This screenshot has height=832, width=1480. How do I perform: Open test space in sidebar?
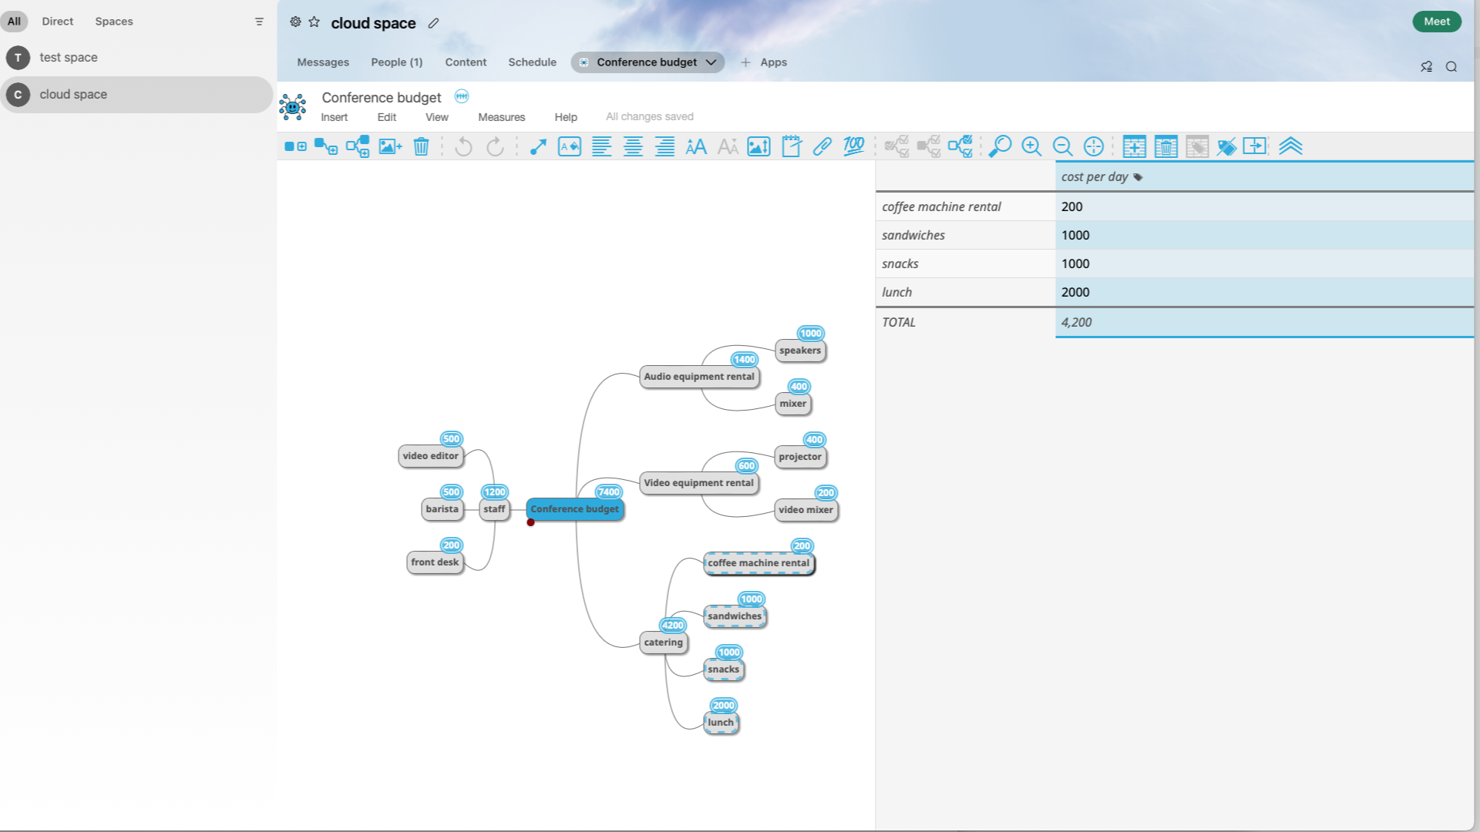point(136,58)
